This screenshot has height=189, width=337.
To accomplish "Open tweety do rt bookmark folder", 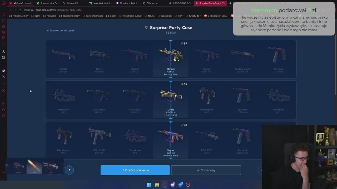I will pyautogui.click(x=193, y=16).
